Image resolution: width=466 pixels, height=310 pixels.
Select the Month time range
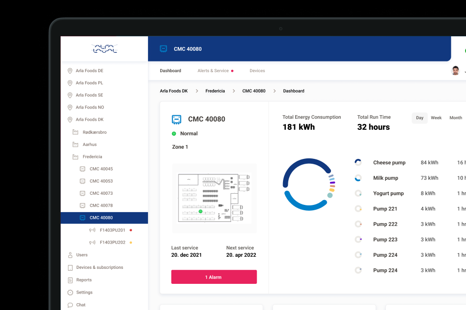(x=456, y=118)
